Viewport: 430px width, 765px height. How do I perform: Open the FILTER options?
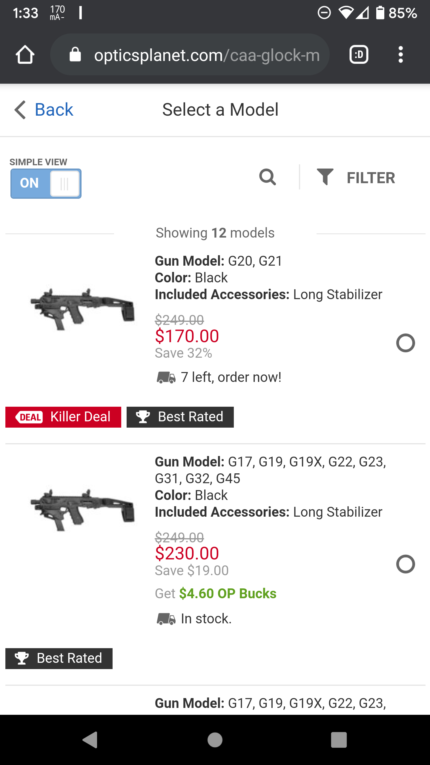point(371,178)
